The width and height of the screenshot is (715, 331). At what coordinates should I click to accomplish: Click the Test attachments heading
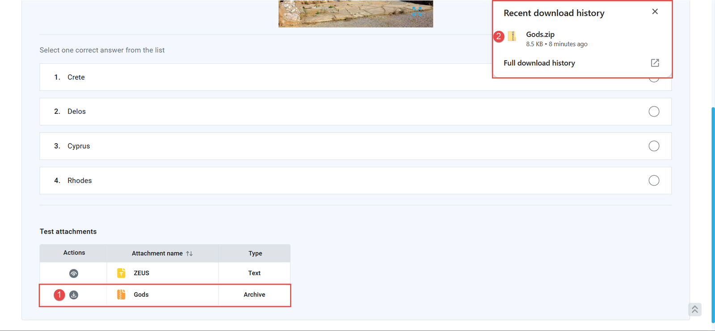(x=68, y=232)
